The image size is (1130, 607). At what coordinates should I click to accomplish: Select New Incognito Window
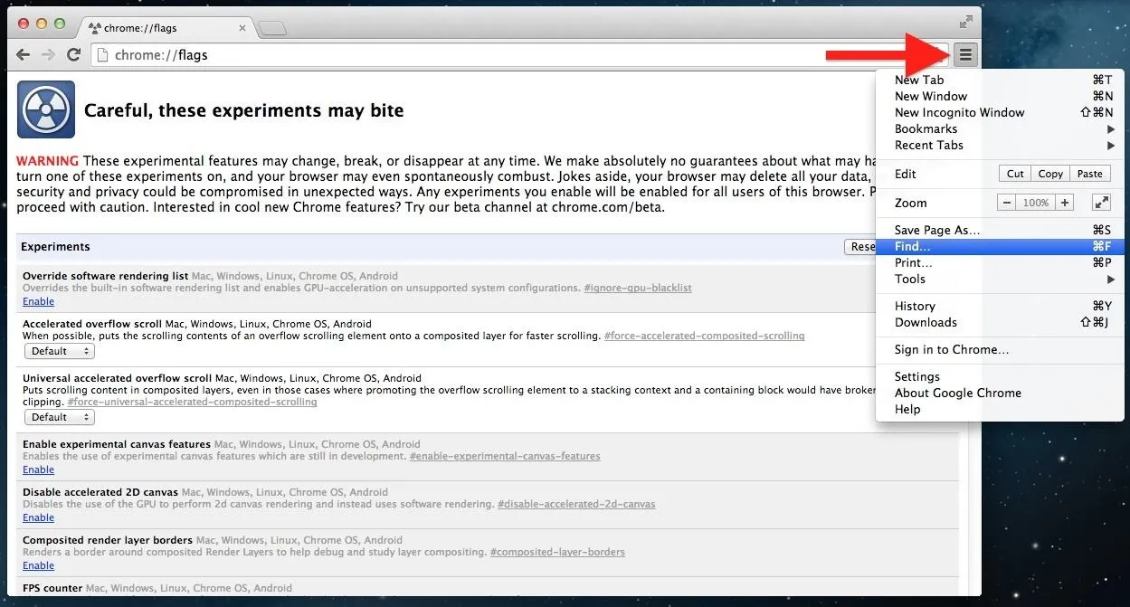[1000, 113]
